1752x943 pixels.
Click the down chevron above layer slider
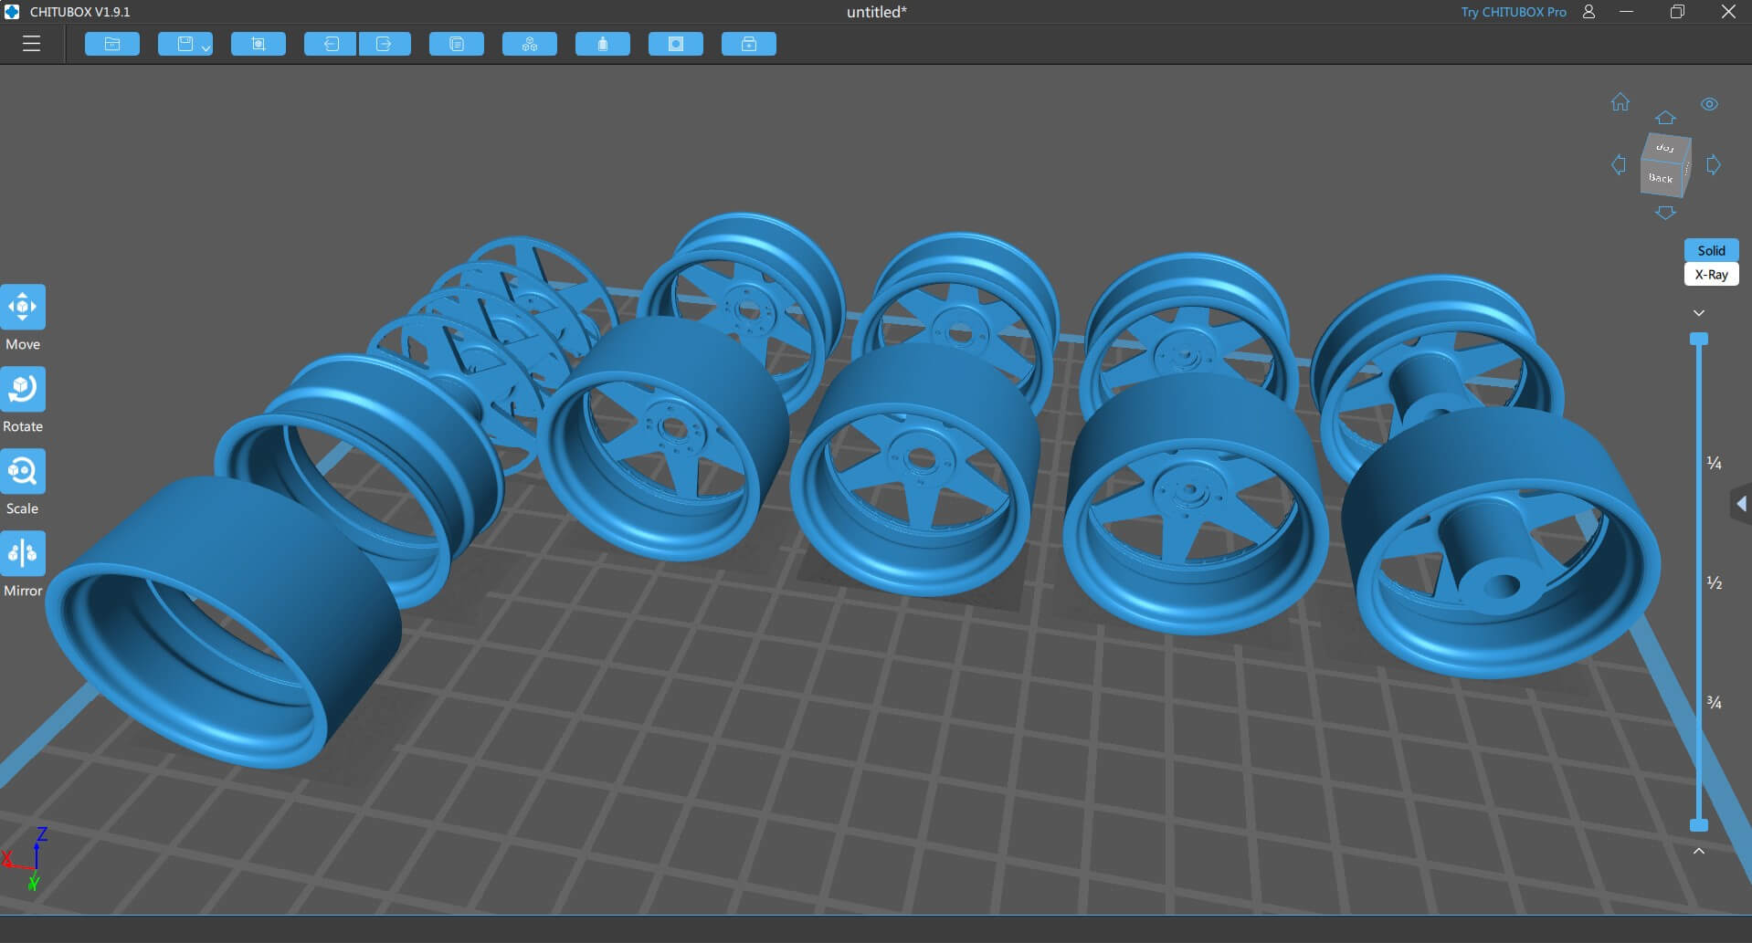(x=1699, y=313)
